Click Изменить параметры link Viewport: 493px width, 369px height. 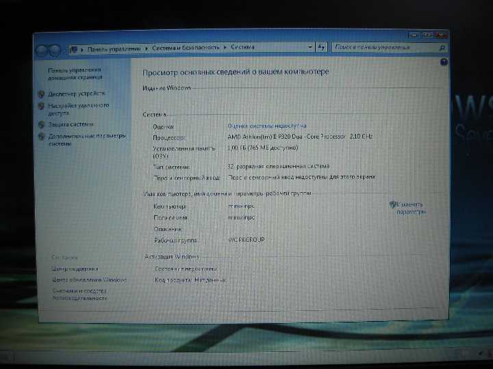point(411,208)
